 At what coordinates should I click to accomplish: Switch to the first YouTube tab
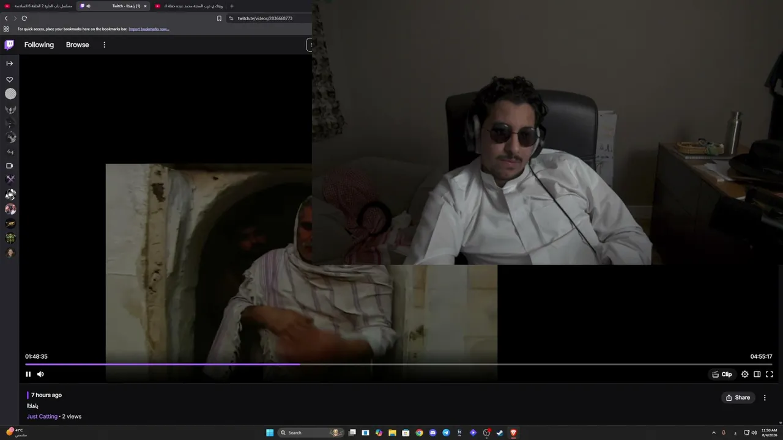[38, 6]
